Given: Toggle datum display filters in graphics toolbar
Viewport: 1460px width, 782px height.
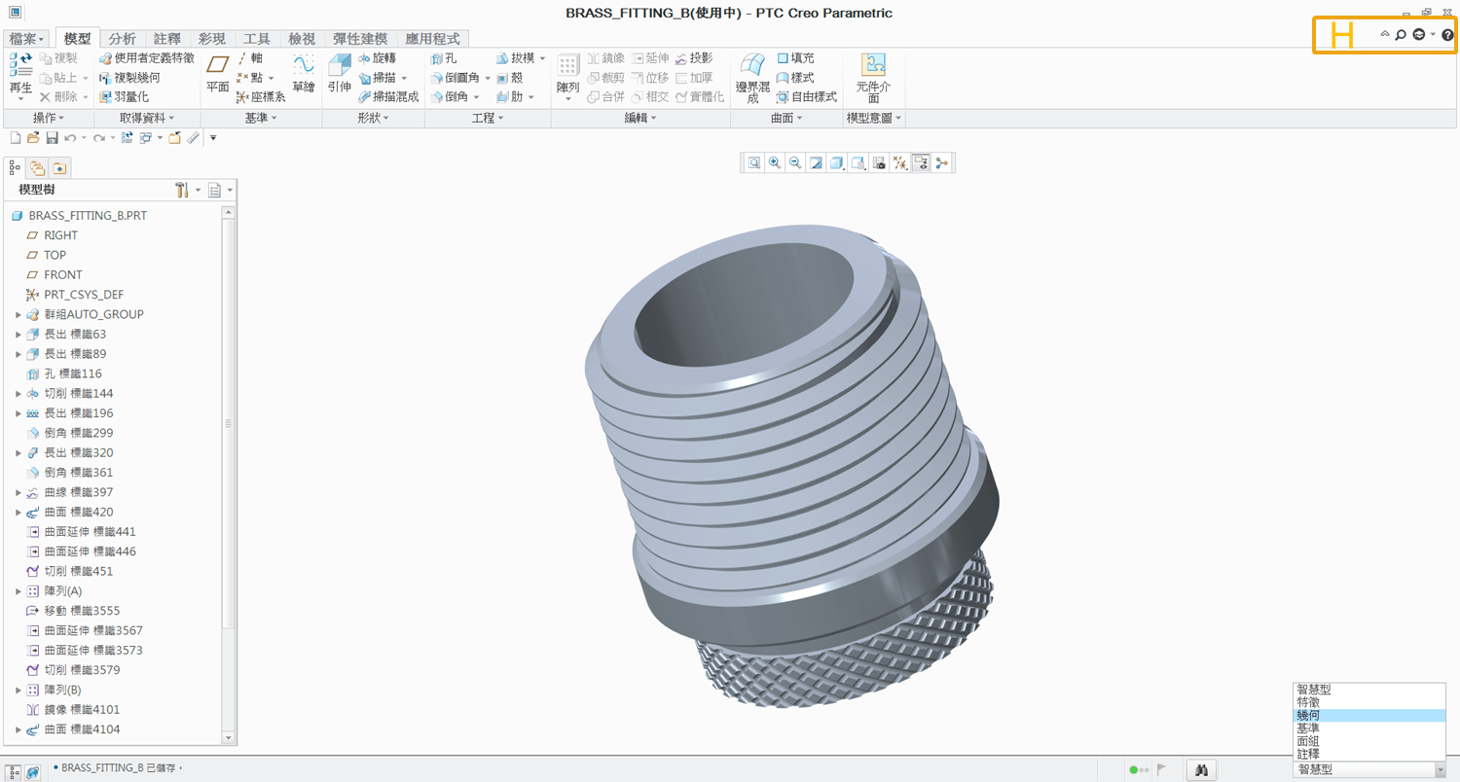Looking at the screenshot, I should pyautogui.click(x=899, y=163).
